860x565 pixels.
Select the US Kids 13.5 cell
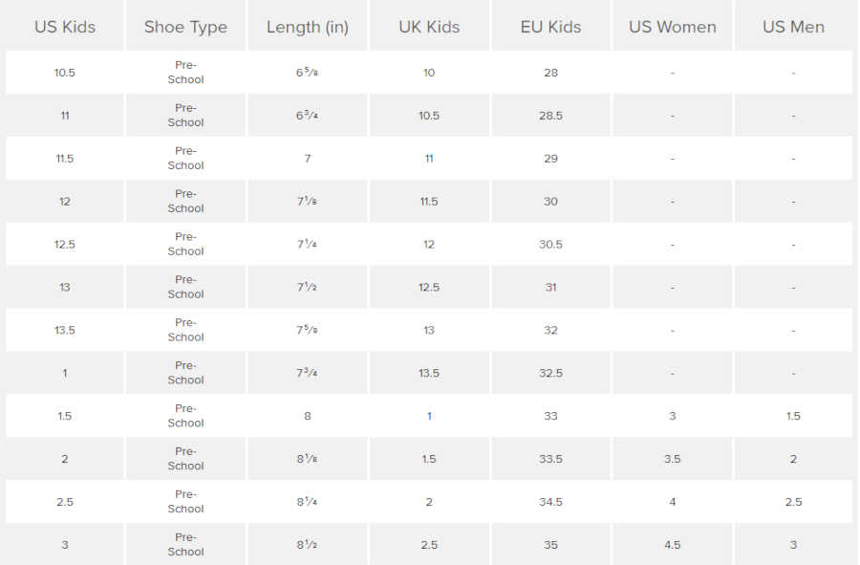point(65,331)
